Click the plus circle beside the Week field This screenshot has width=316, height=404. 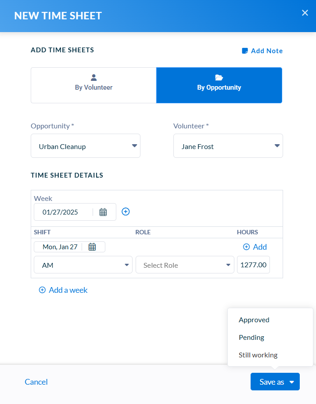tap(126, 212)
